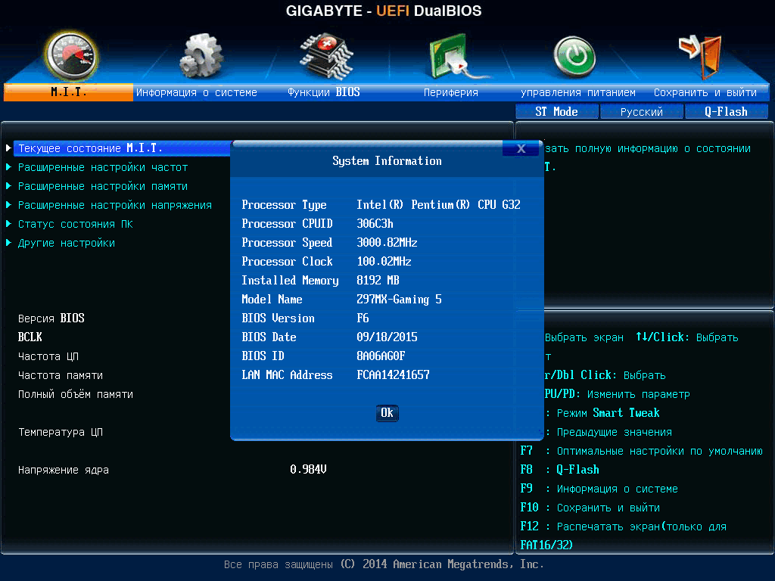Click Версия BIOS label
Viewport: 775px width, 581px height.
[51, 318]
